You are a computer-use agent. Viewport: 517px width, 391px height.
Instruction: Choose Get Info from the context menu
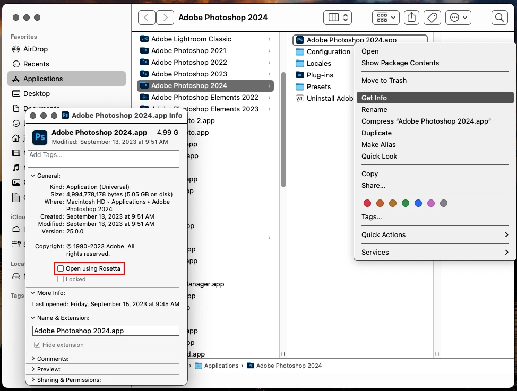coord(435,98)
